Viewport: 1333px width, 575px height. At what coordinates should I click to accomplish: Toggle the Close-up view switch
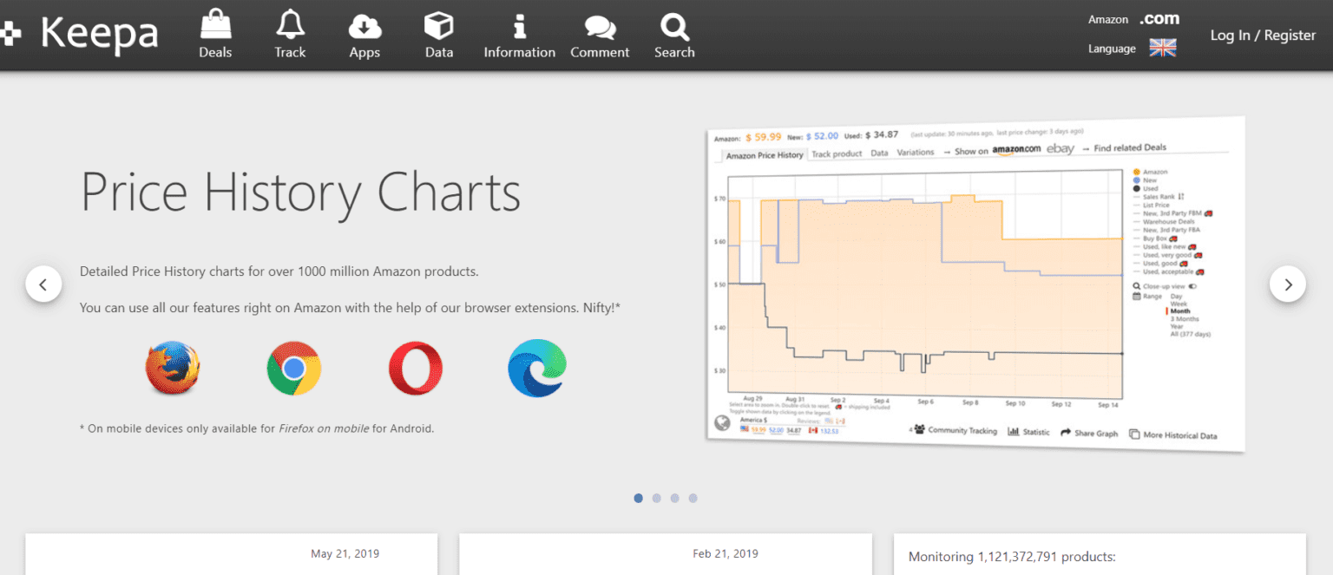click(1191, 285)
